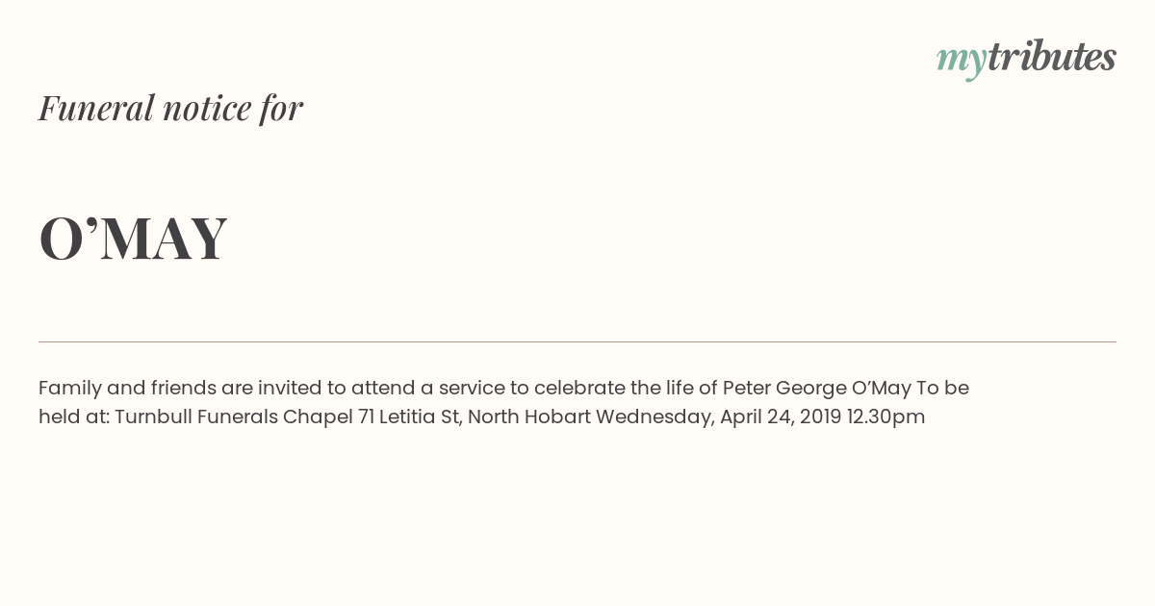The height and width of the screenshot is (606, 1155).
Task: Click the green "my" in the logo
Action: click(x=962, y=63)
